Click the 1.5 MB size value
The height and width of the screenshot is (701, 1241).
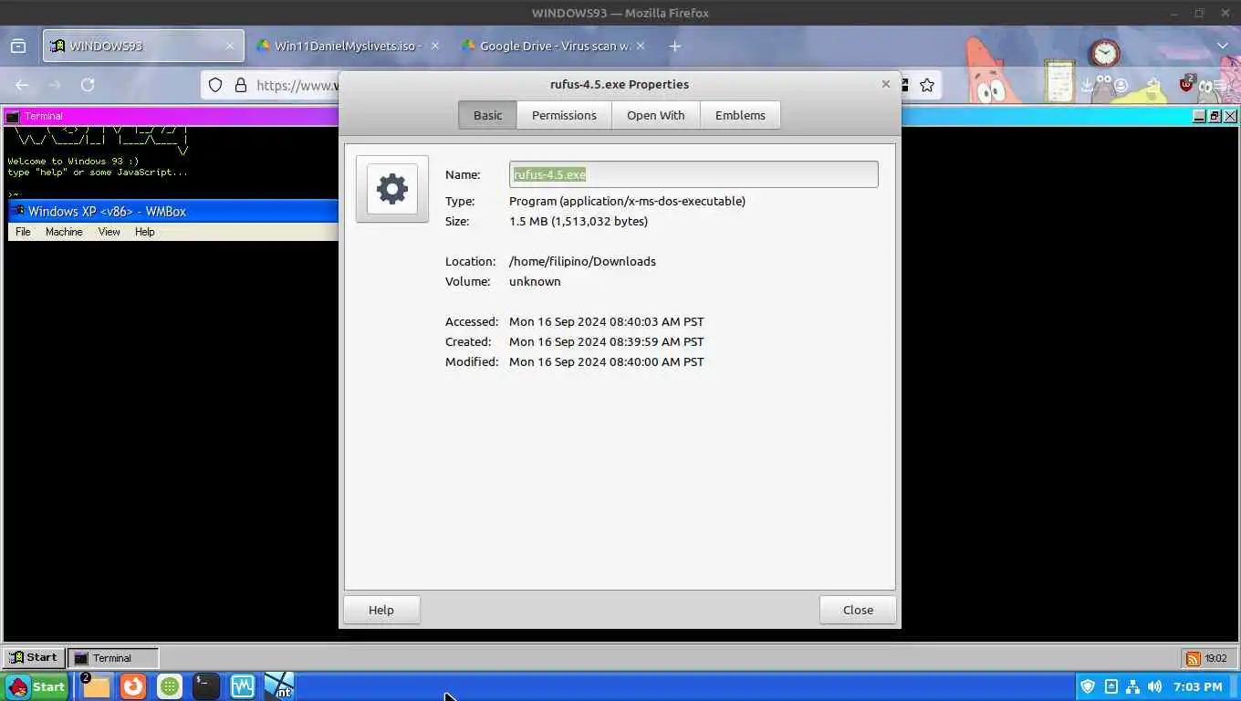point(579,221)
